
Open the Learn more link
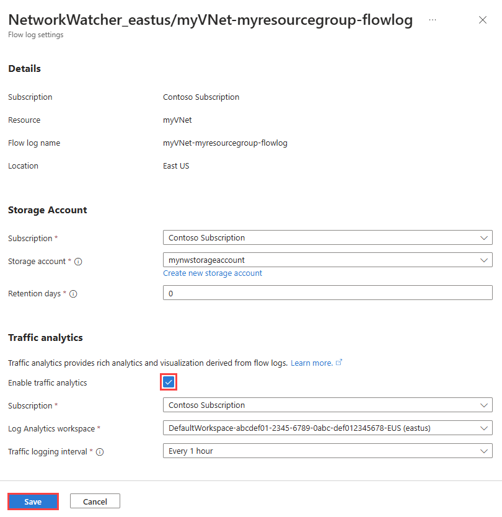tap(312, 363)
